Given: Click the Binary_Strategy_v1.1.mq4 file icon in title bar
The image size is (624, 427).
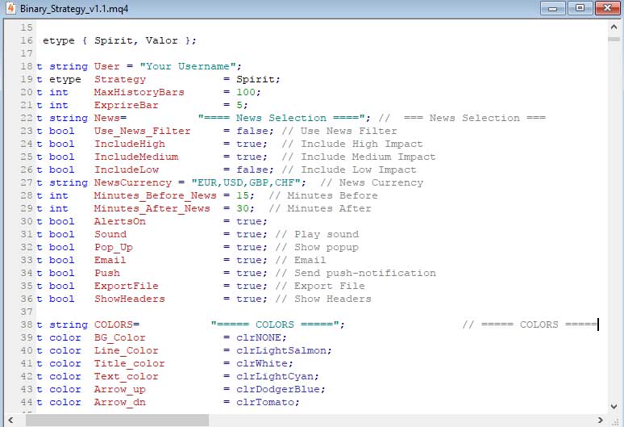Looking at the screenshot, I should (10, 9).
